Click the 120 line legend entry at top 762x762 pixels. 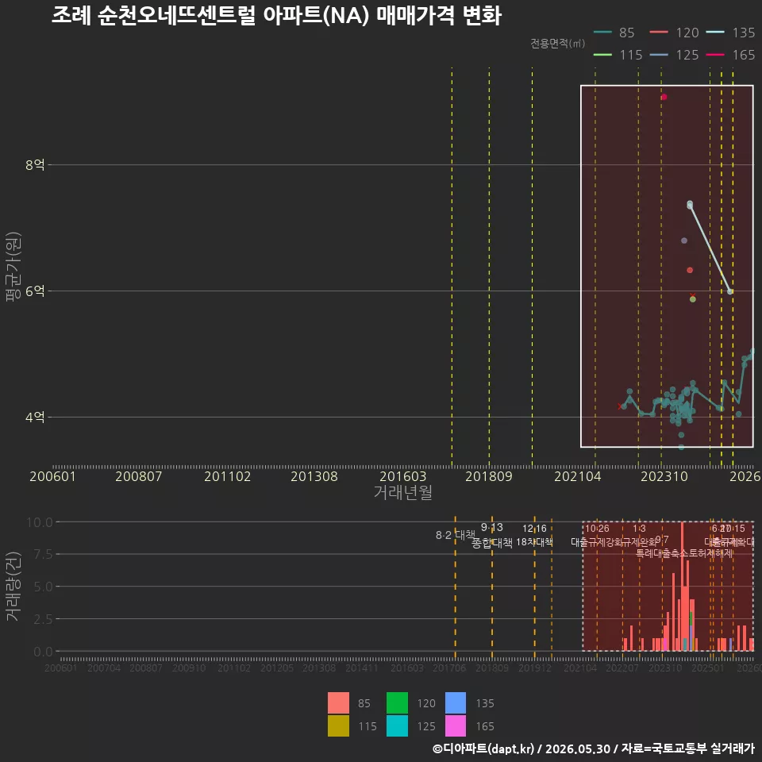674,33
